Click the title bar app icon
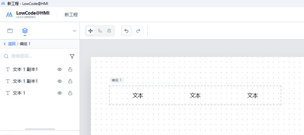The height and width of the screenshot is (135, 304). click(3, 3)
